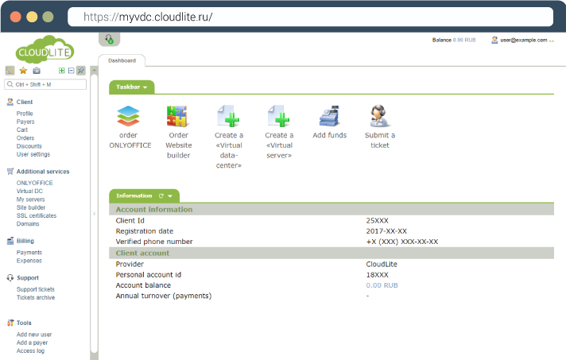Open the favorites star menu
566x360 pixels.
coord(23,71)
